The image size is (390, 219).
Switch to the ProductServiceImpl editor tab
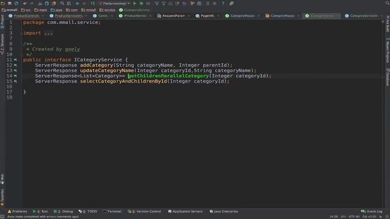coord(68,16)
